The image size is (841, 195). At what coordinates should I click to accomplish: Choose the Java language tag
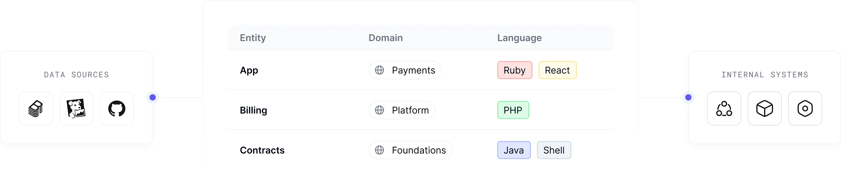[x=513, y=150]
